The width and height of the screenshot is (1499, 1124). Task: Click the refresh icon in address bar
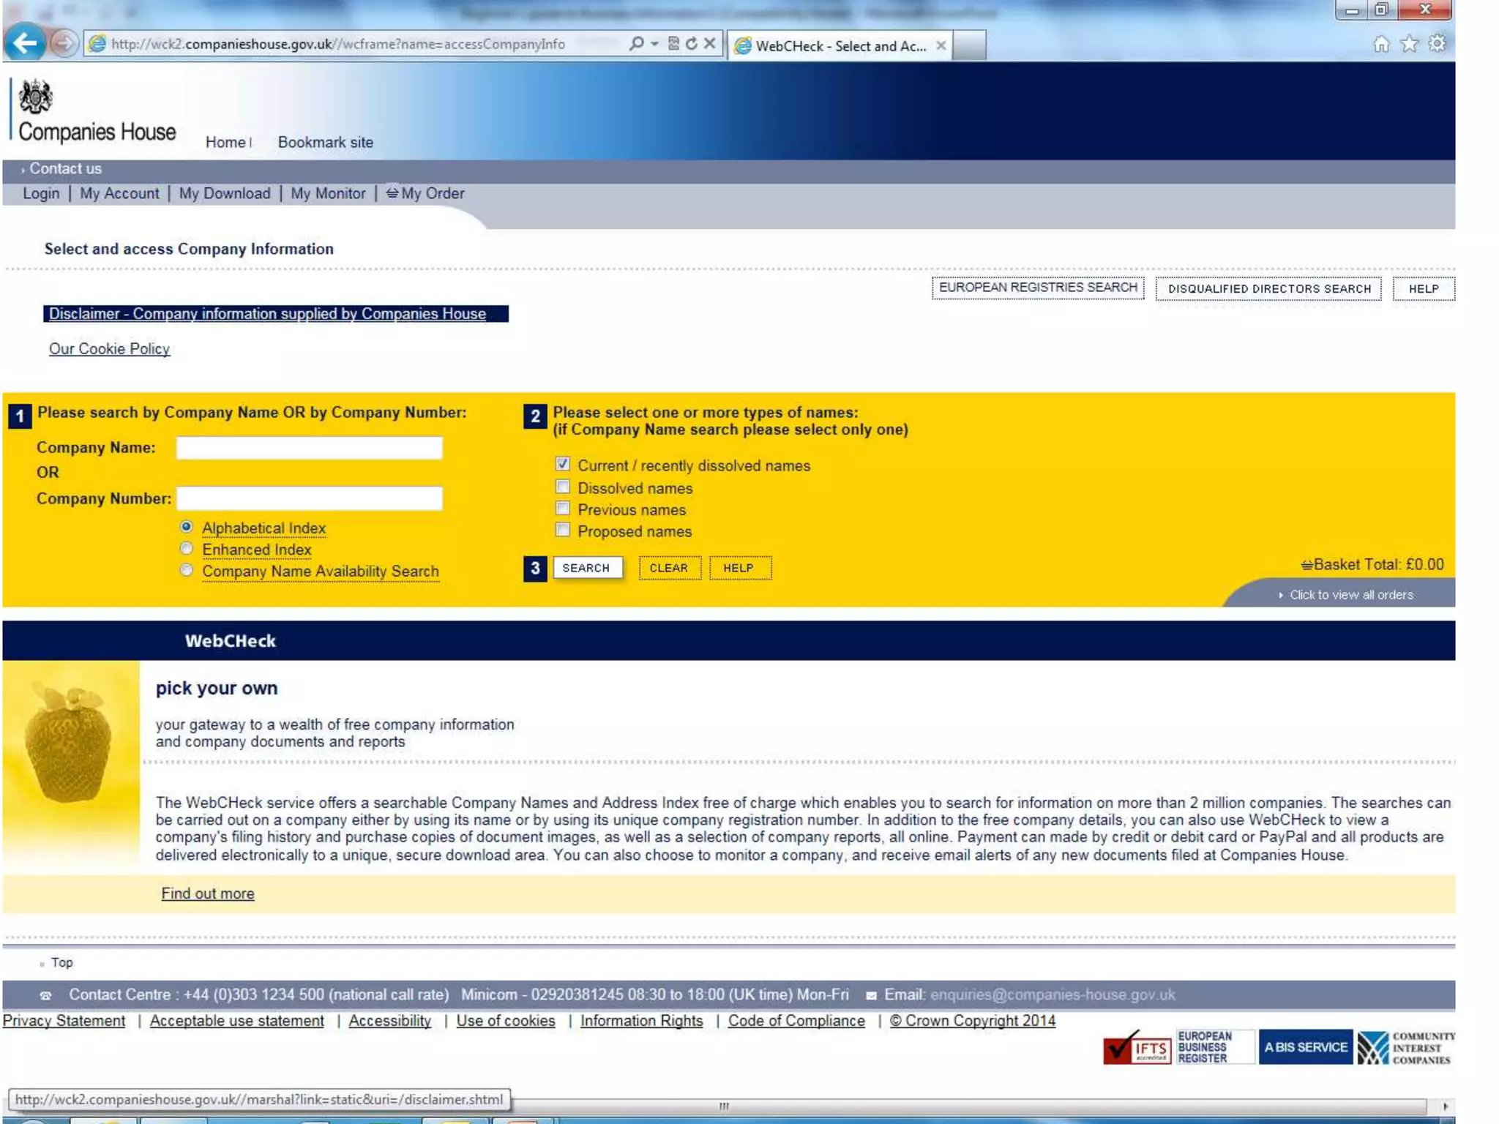(x=692, y=43)
